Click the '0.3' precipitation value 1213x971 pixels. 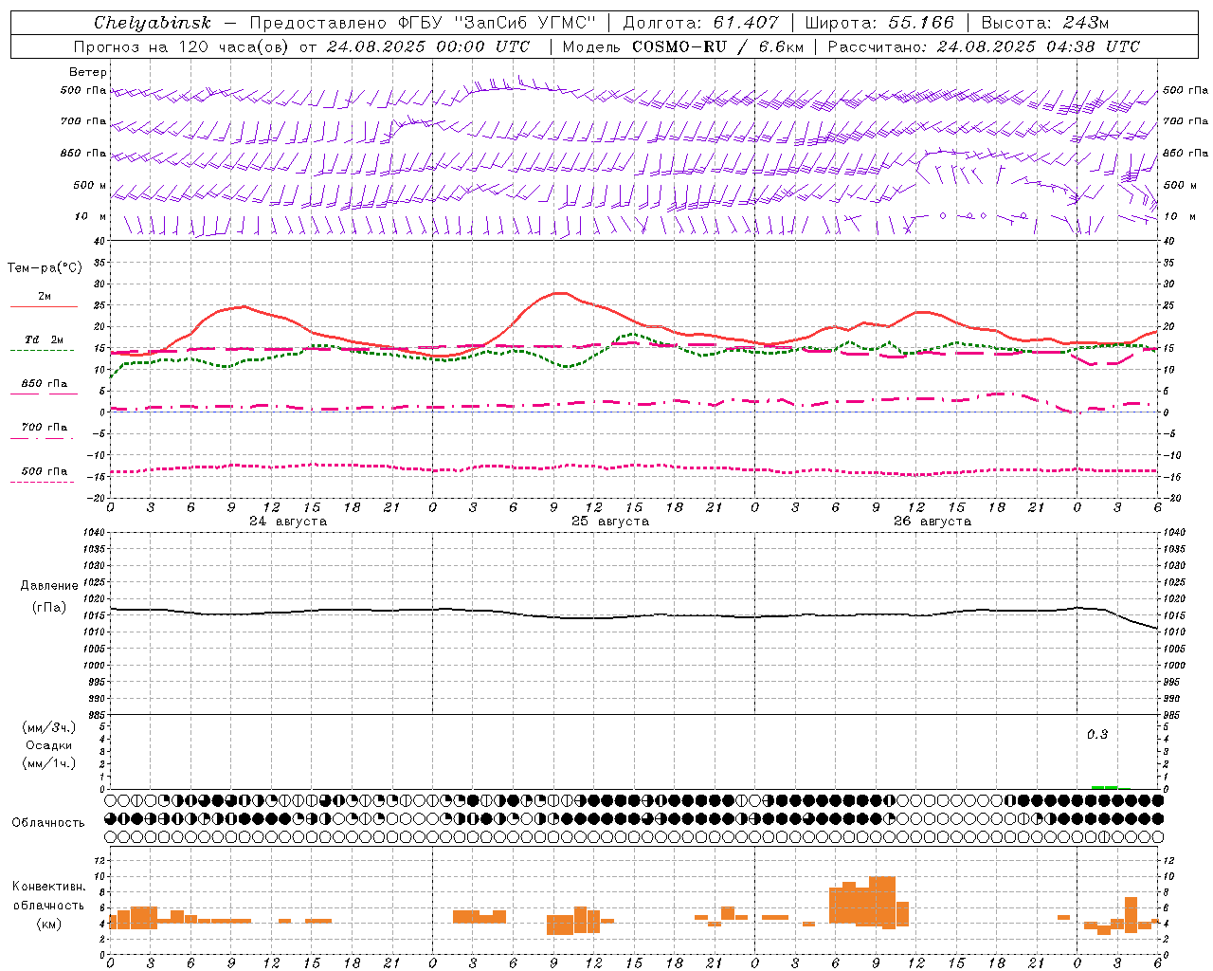coord(1097,735)
